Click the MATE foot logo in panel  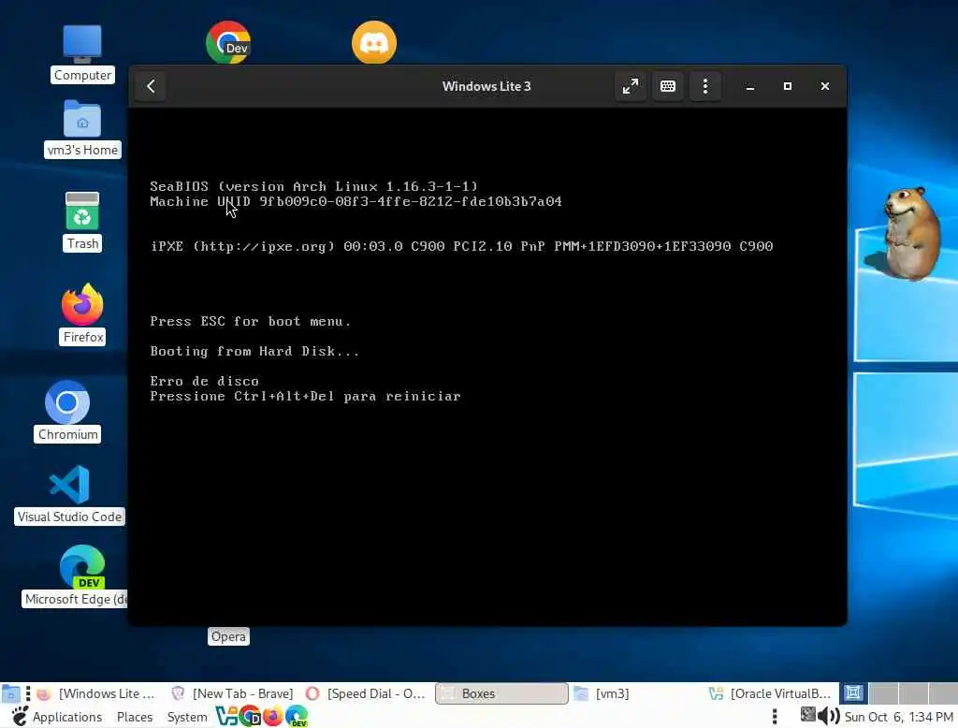tap(20, 716)
